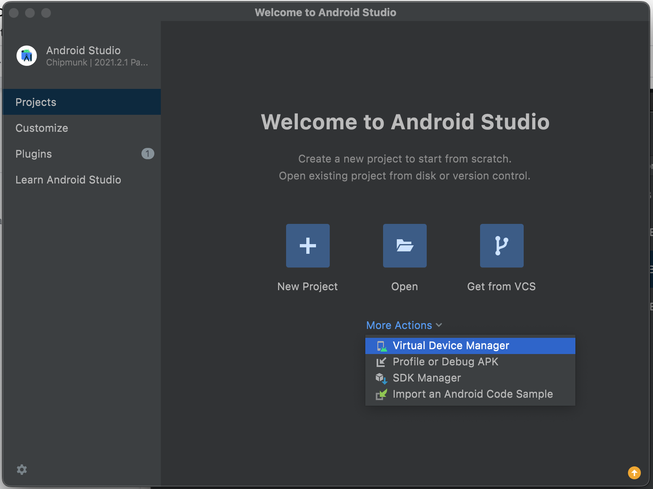Expand the More Actions dropdown
Viewport: 653px width, 489px height.
pos(404,325)
